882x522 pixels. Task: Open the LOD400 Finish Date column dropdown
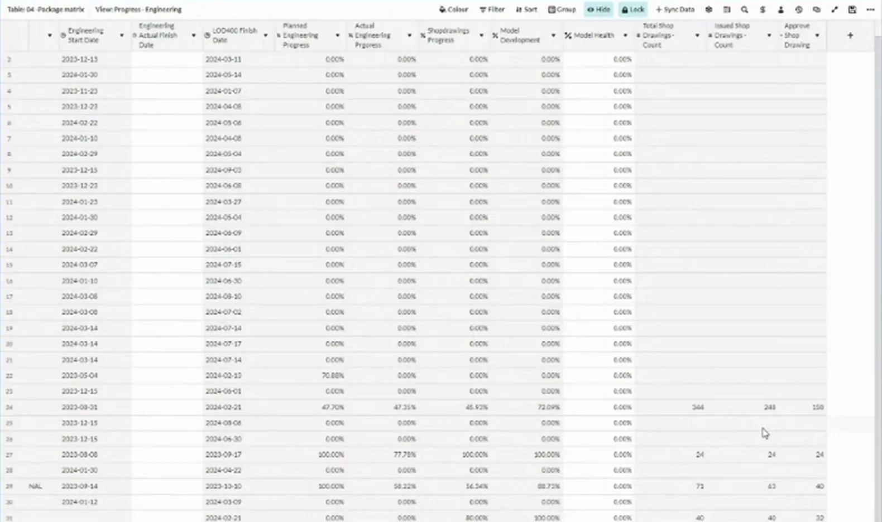tap(266, 35)
